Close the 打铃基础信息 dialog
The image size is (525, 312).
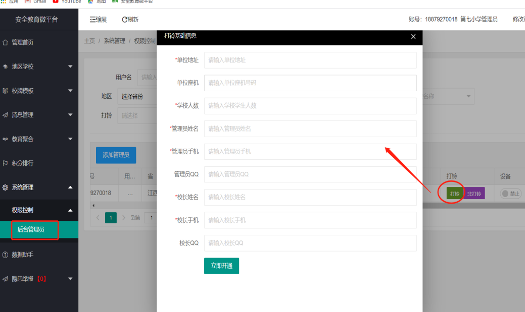[x=413, y=36]
